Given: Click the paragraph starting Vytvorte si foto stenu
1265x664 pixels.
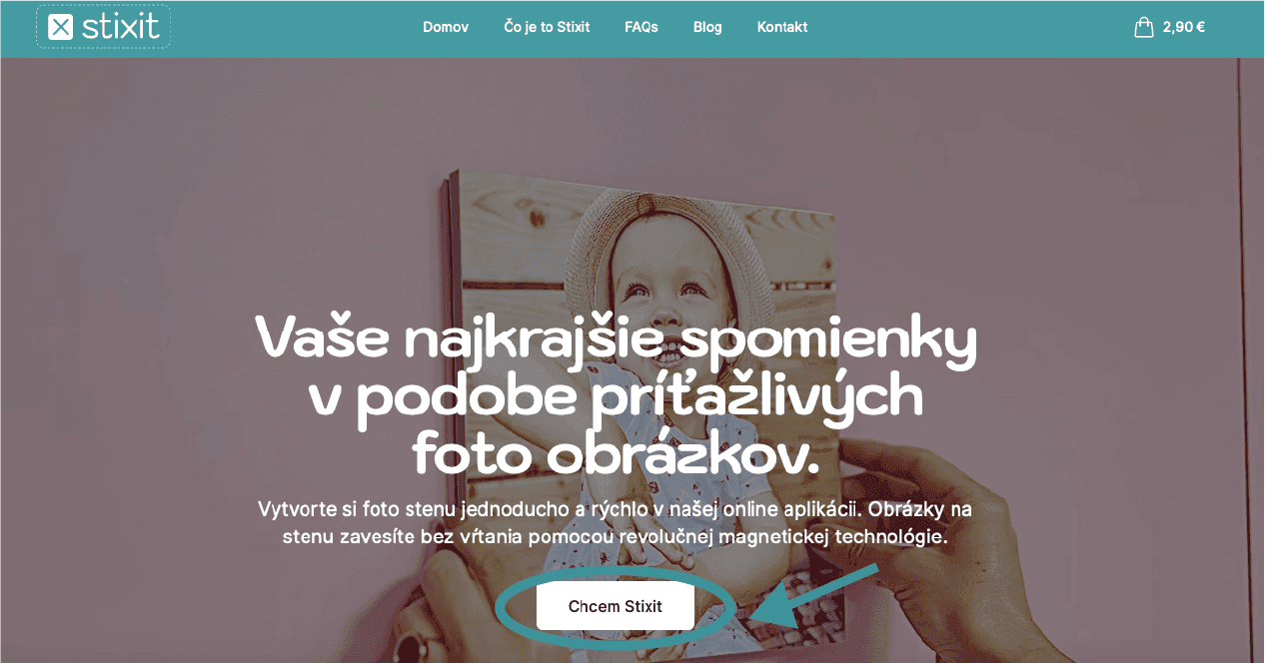Looking at the screenshot, I should tap(616, 522).
